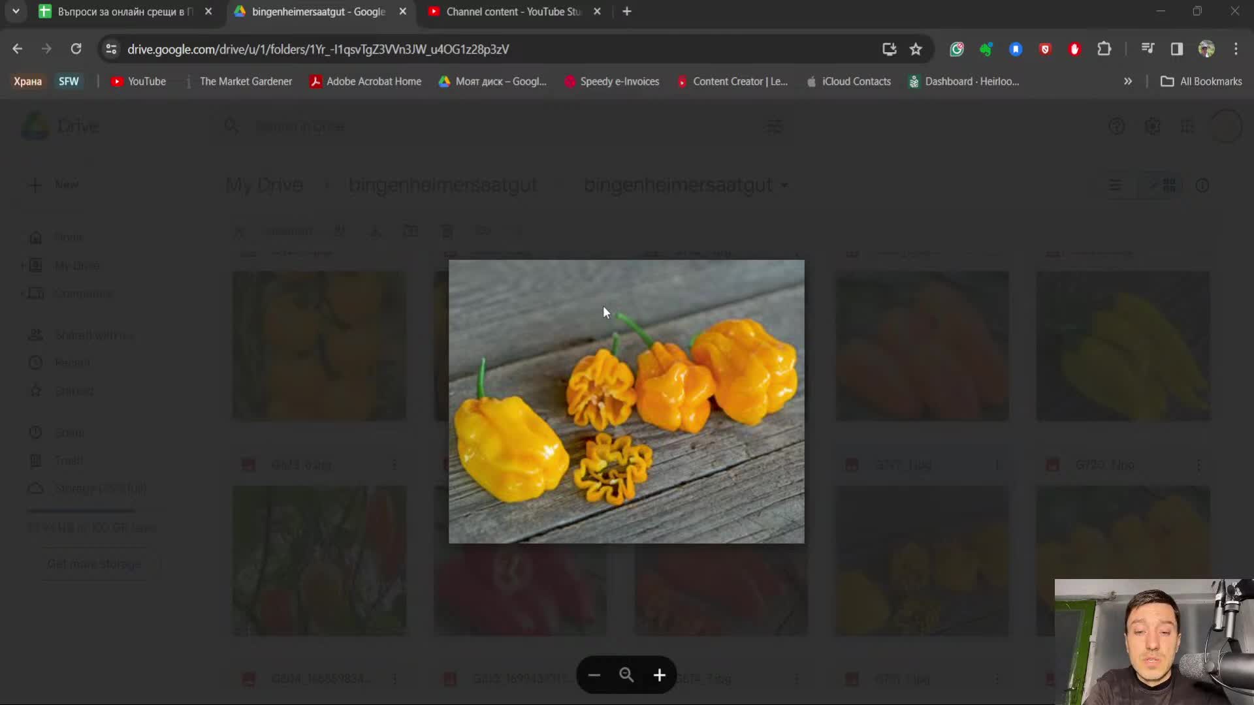The height and width of the screenshot is (705, 1254).
Task: Reload the Google Drive page
Action: click(x=76, y=49)
